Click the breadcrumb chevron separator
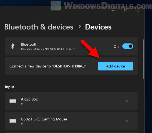 tap(80, 27)
